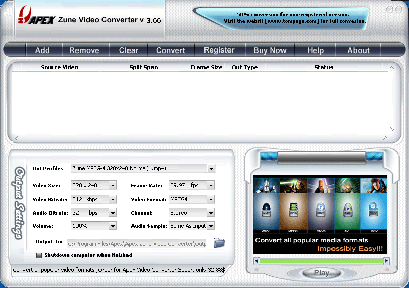
Task: Open the Out Profiles dropdown
Action: (211, 169)
